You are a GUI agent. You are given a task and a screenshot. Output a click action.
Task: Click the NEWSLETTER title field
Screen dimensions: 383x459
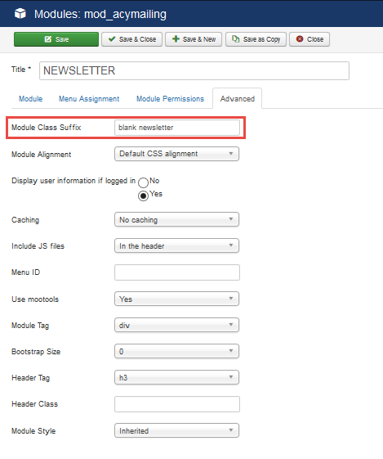point(194,70)
